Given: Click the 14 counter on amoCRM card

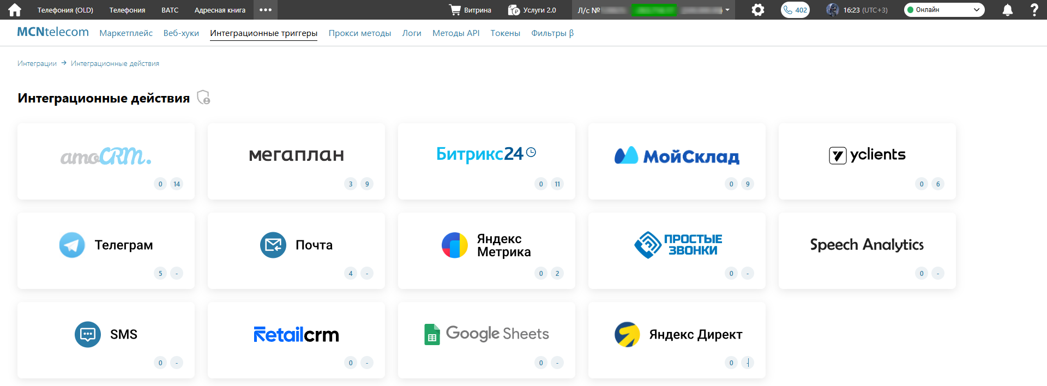Looking at the screenshot, I should click(177, 184).
